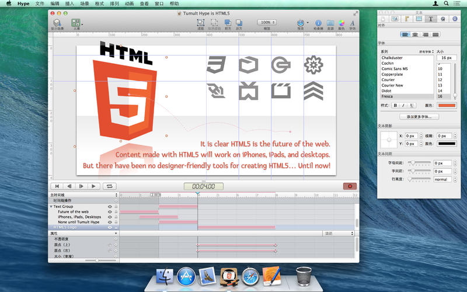Open the 100% zoom dropdown
This screenshot has width=467, height=292.
pyautogui.click(x=267, y=22)
